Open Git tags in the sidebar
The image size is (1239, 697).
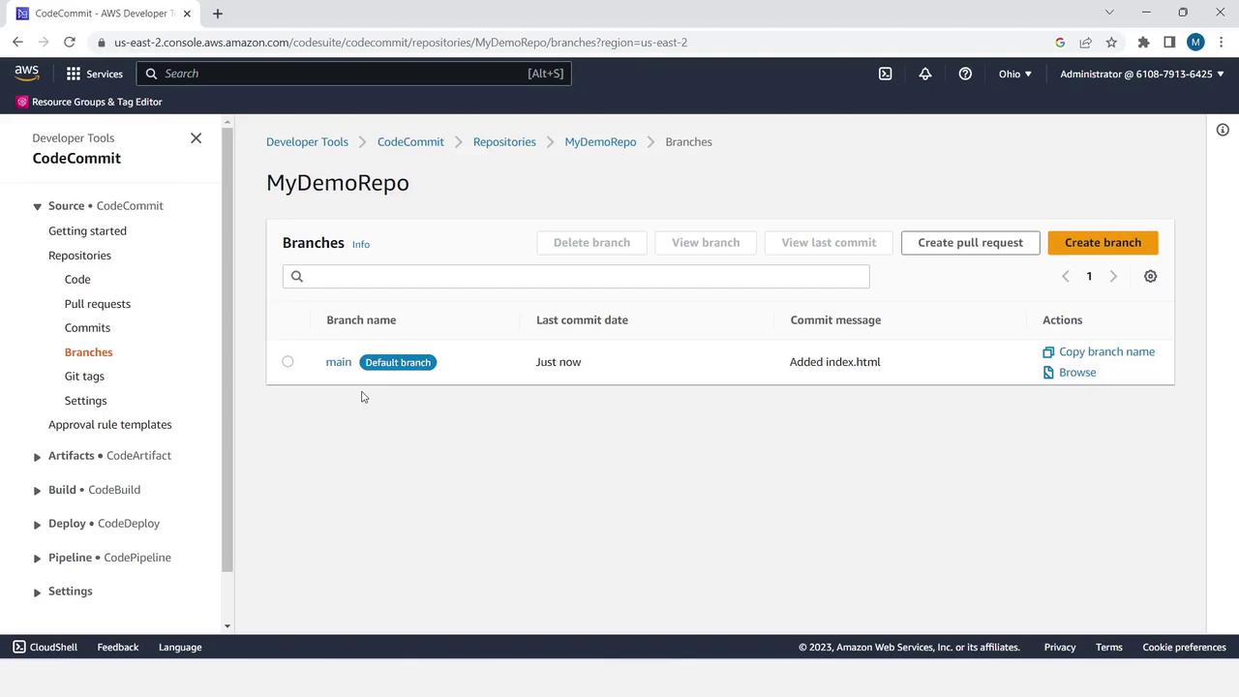(x=84, y=377)
